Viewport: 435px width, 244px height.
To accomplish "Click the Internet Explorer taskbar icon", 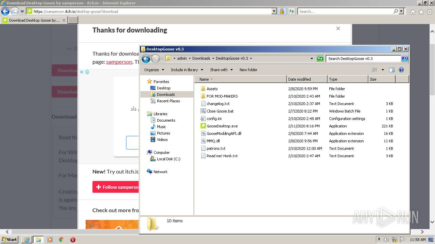I will pos(27,240).
